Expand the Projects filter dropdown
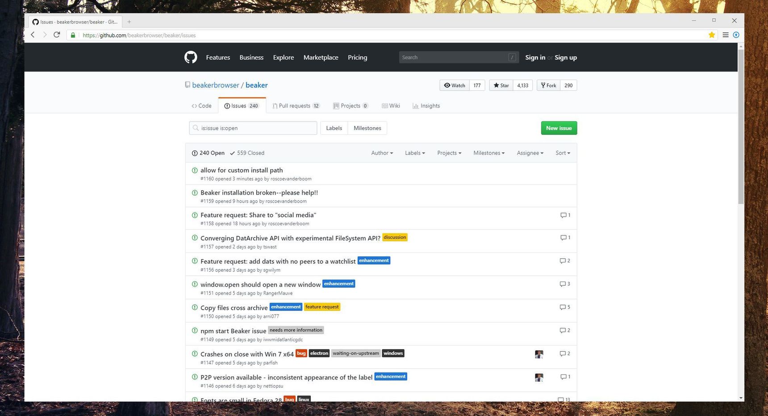The image size is (768, 416). 449,153
